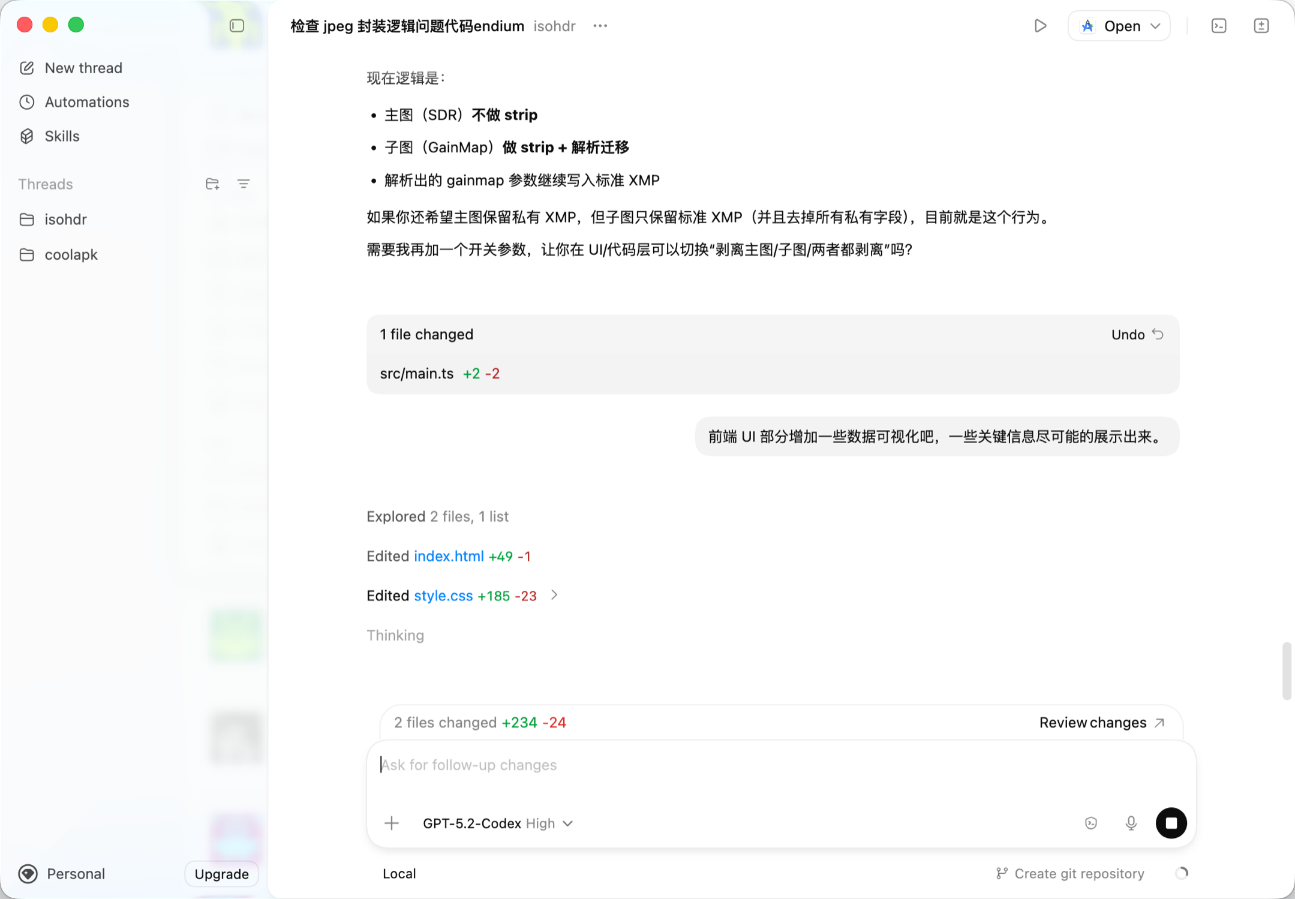
Task: Open the isohdr thread folder
Action: pyautogui.click(x=65, y=220)
